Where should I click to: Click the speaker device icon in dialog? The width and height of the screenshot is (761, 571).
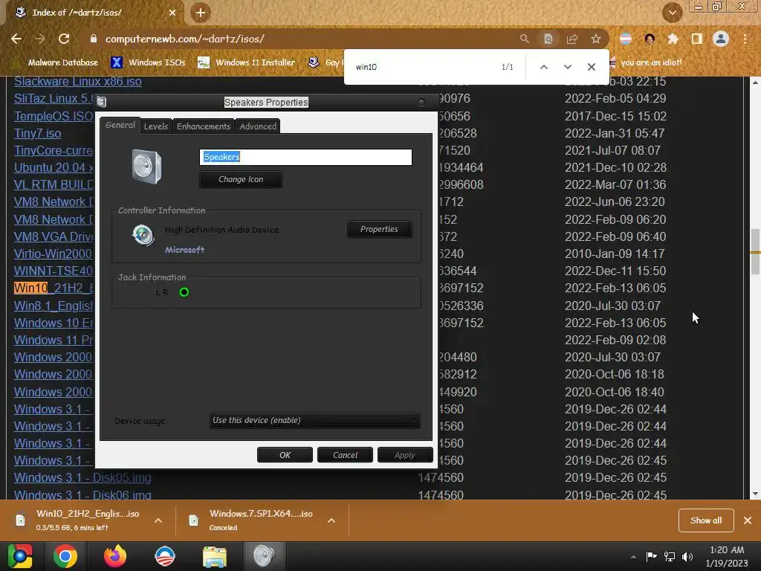(146, 167)
